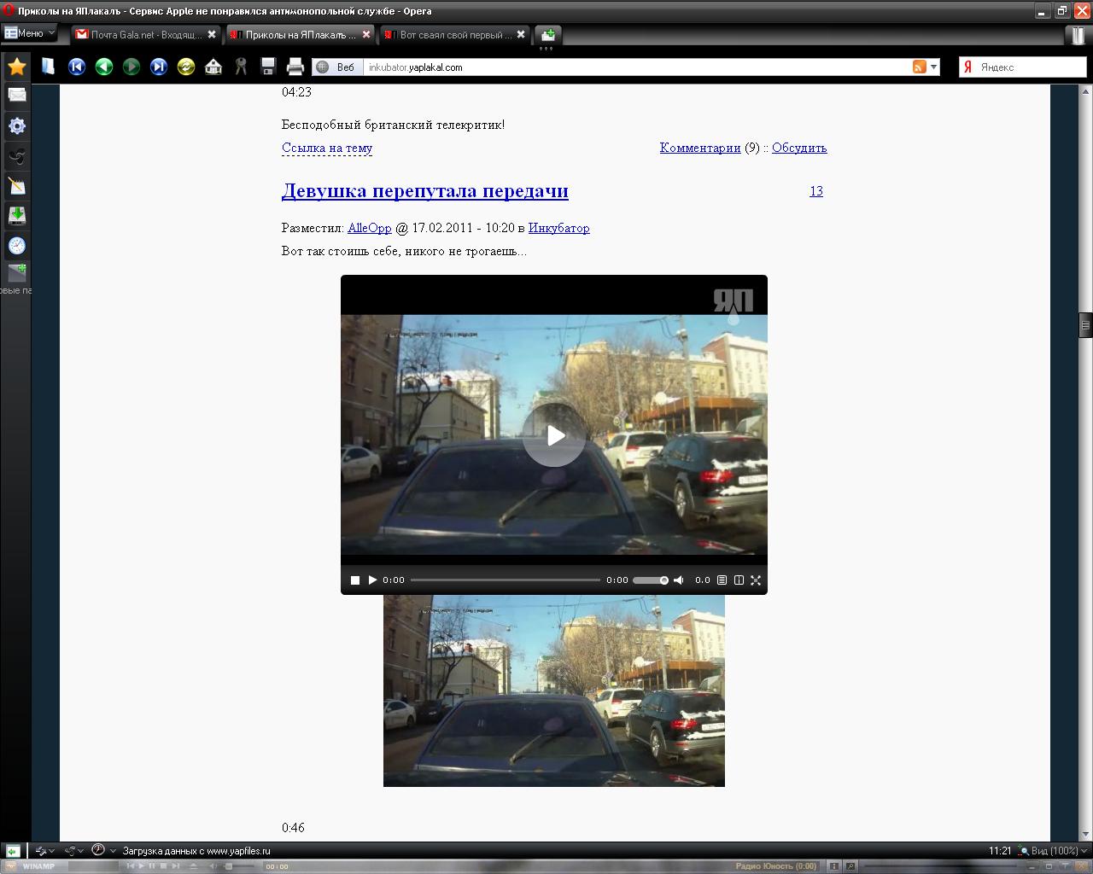
Task: Click the Обсудить link
Action: click(x=799, y=148)
